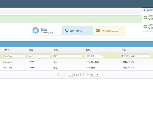Select InnaSong in the 设计师 row
Image resolution: width=153 pixels, height=115 pixels.
[8, 68]
